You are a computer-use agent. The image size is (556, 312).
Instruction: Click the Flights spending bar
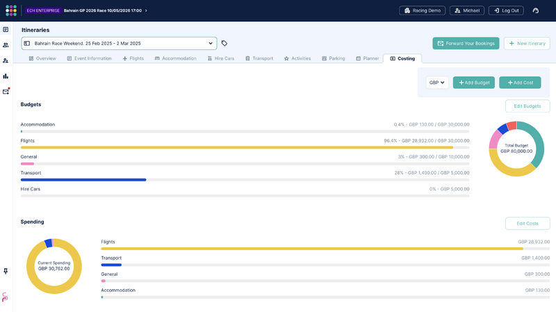(312, 249)
